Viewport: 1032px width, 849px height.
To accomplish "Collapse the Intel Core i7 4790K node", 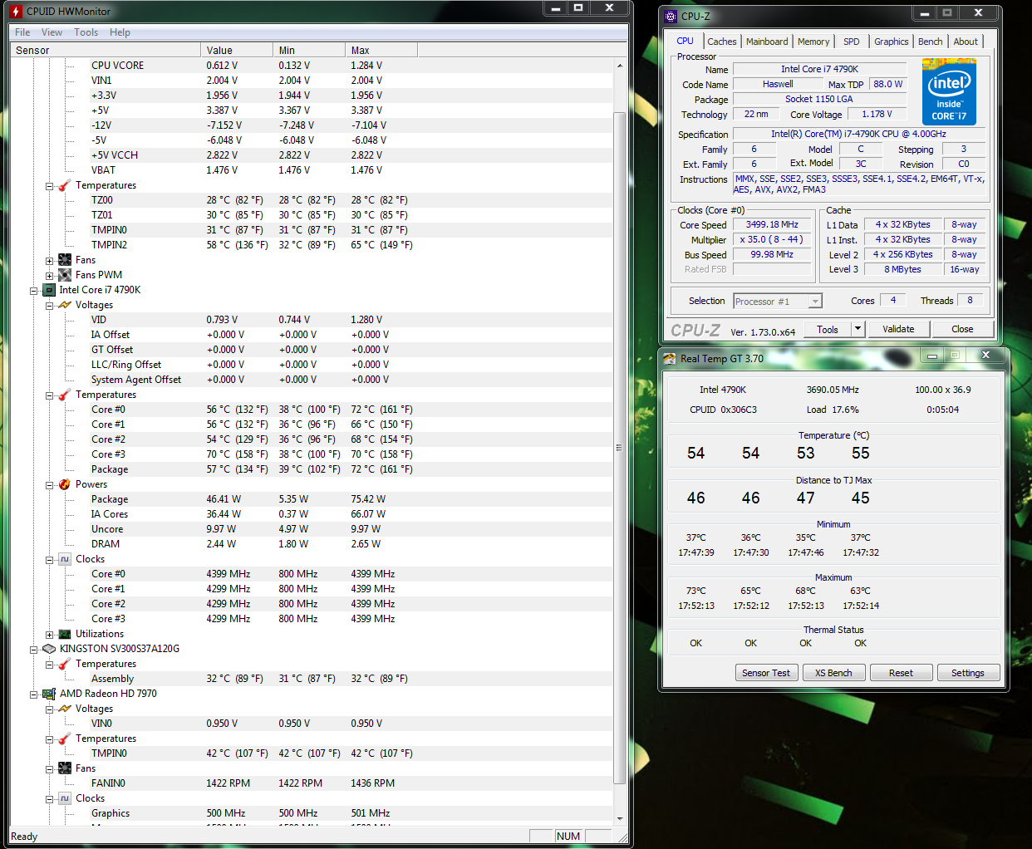I will pyautogui.click(x=34, y=291).
